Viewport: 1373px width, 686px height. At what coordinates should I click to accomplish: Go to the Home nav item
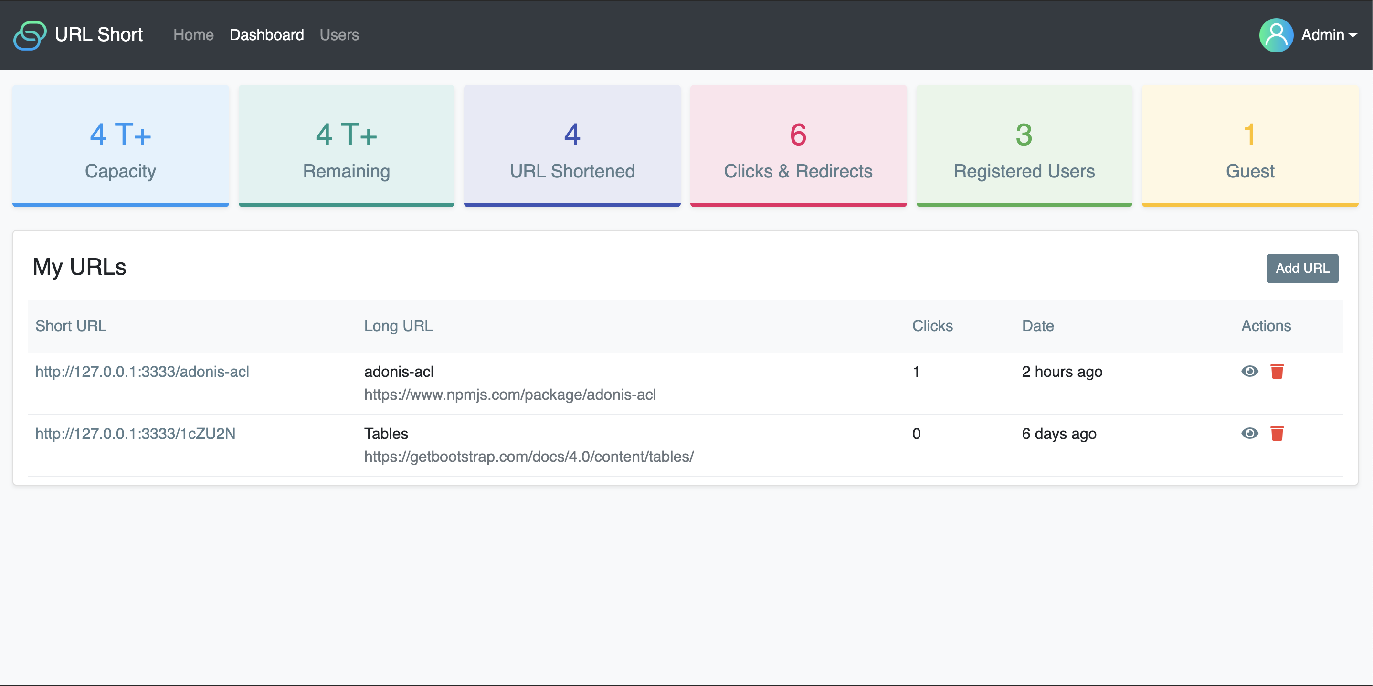[x=193, y=35]
